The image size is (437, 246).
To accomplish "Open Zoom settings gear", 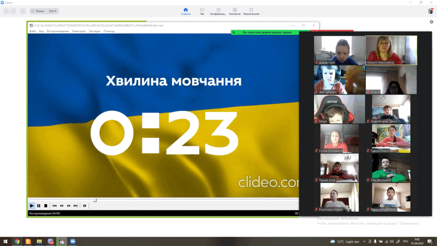I will (x=431, y=22).
